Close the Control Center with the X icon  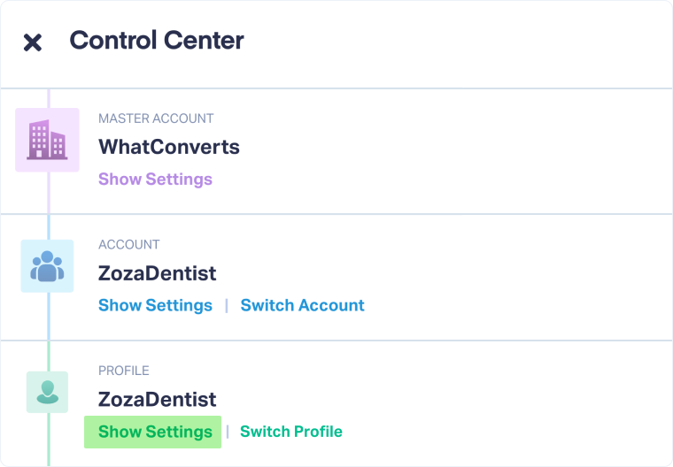pyautogui.click(x=33, y=42)
